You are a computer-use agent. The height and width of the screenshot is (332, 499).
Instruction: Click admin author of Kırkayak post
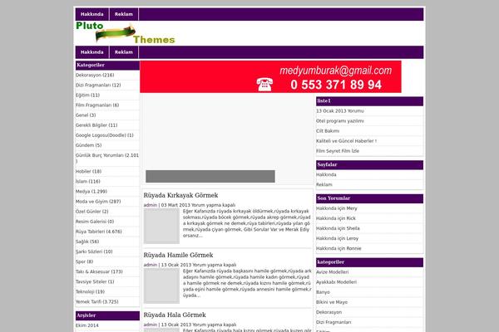pos(151,205)
